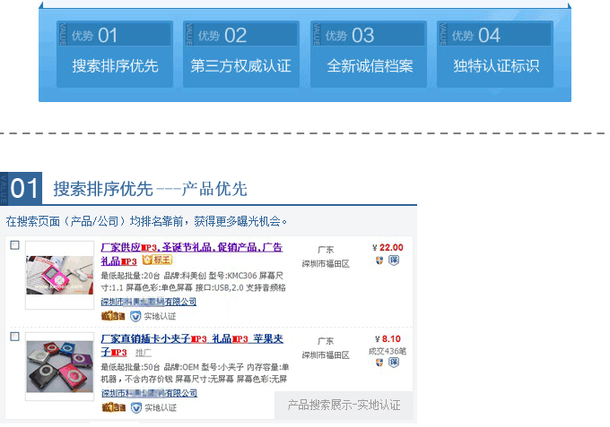Click 深圳市福田区 location in the ¥8.10 listing
The width and height of the screenshot is (610, 427).
click(326, 354)
